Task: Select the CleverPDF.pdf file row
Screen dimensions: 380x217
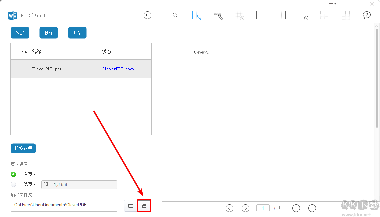Action: (81, 69)
